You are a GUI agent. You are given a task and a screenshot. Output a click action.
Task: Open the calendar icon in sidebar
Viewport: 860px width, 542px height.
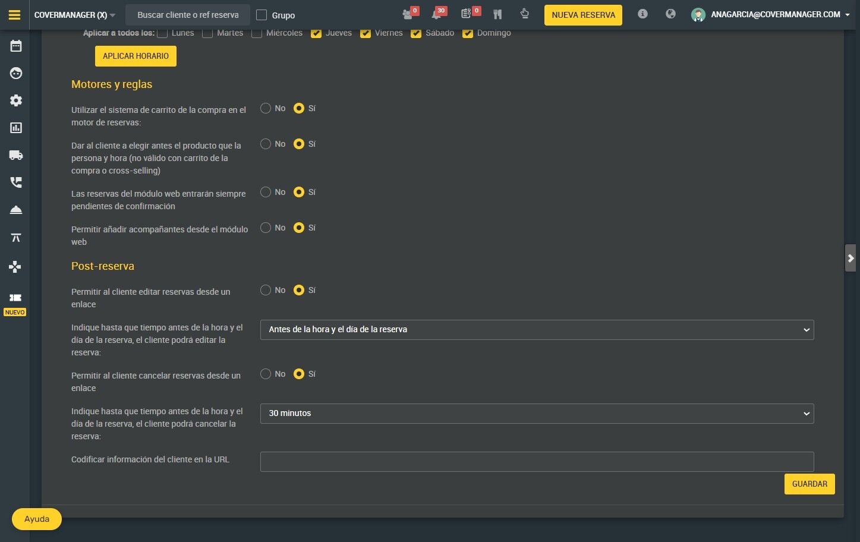click(16, 46)
